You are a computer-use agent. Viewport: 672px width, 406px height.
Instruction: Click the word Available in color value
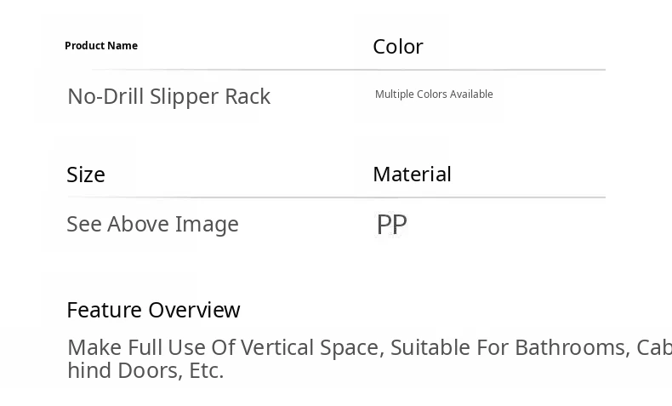(x=471, y=94)
